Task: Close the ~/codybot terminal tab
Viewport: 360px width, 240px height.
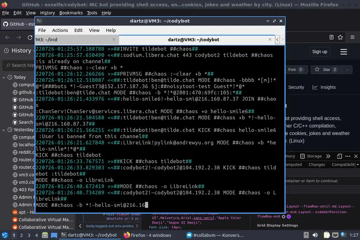Action: click(270, 39)
